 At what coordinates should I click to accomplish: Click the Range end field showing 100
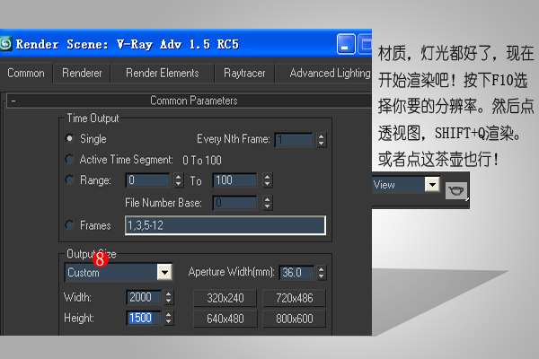[x=234, y=180]
